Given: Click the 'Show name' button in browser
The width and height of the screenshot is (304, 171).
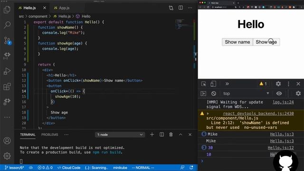Looking at the screenshot, I should pos(237,42).
